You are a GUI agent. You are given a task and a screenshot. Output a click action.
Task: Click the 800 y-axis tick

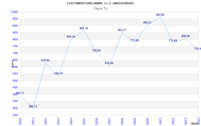15,39
